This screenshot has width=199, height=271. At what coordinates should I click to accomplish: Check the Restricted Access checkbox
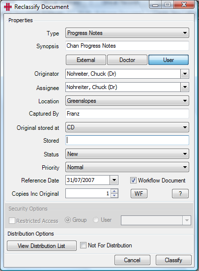tap(12, 221)
